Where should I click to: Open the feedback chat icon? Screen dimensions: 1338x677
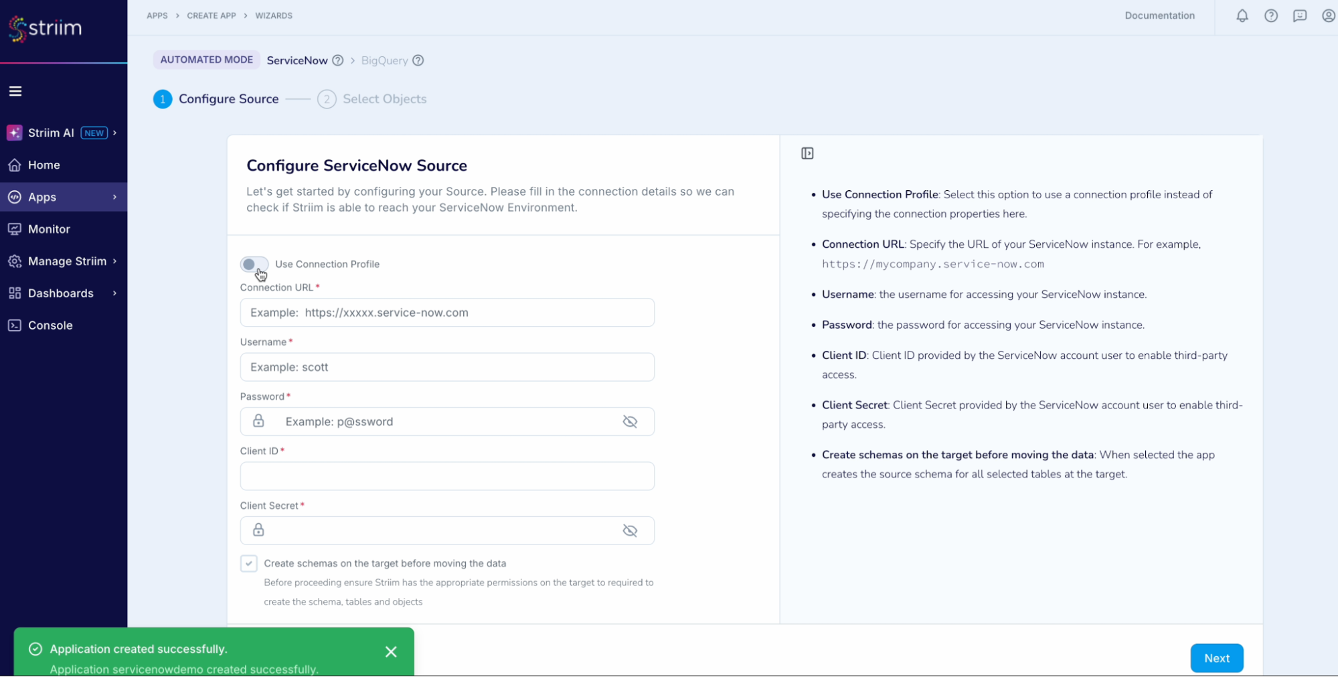click(1300, 15)
